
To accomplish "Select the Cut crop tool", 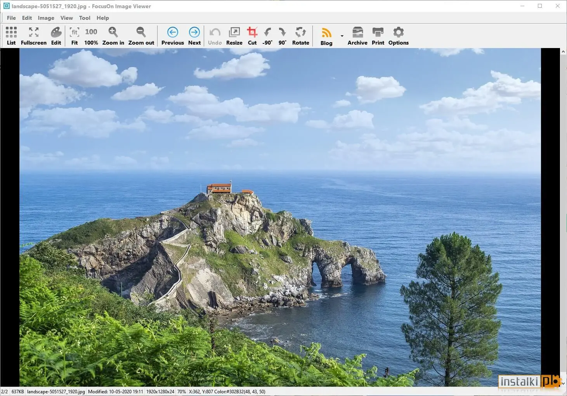I will 252,36.
